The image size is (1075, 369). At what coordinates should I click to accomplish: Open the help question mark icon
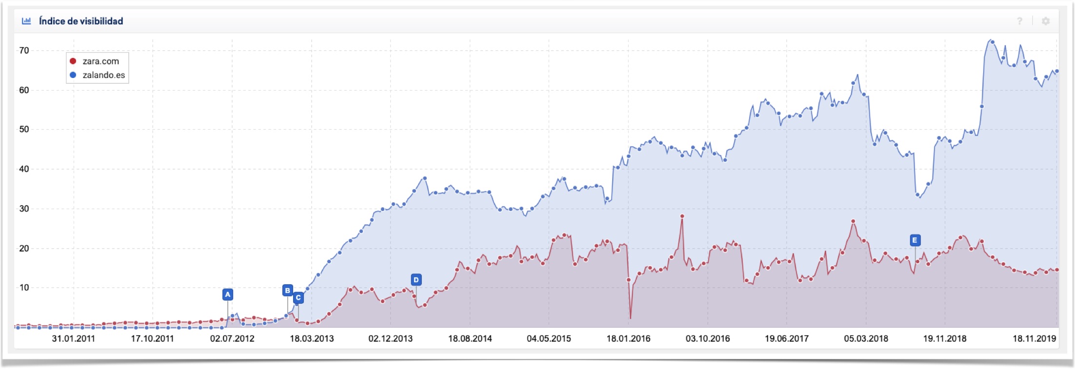coord(1019,21)
